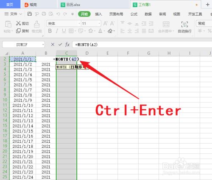Switch to the Start ribbon tab
212x180 pixels.
point(84,14)
